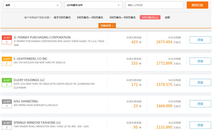
Task: Click the 6501 LEGACY DRIVE PLANO address
Action: 59,43
